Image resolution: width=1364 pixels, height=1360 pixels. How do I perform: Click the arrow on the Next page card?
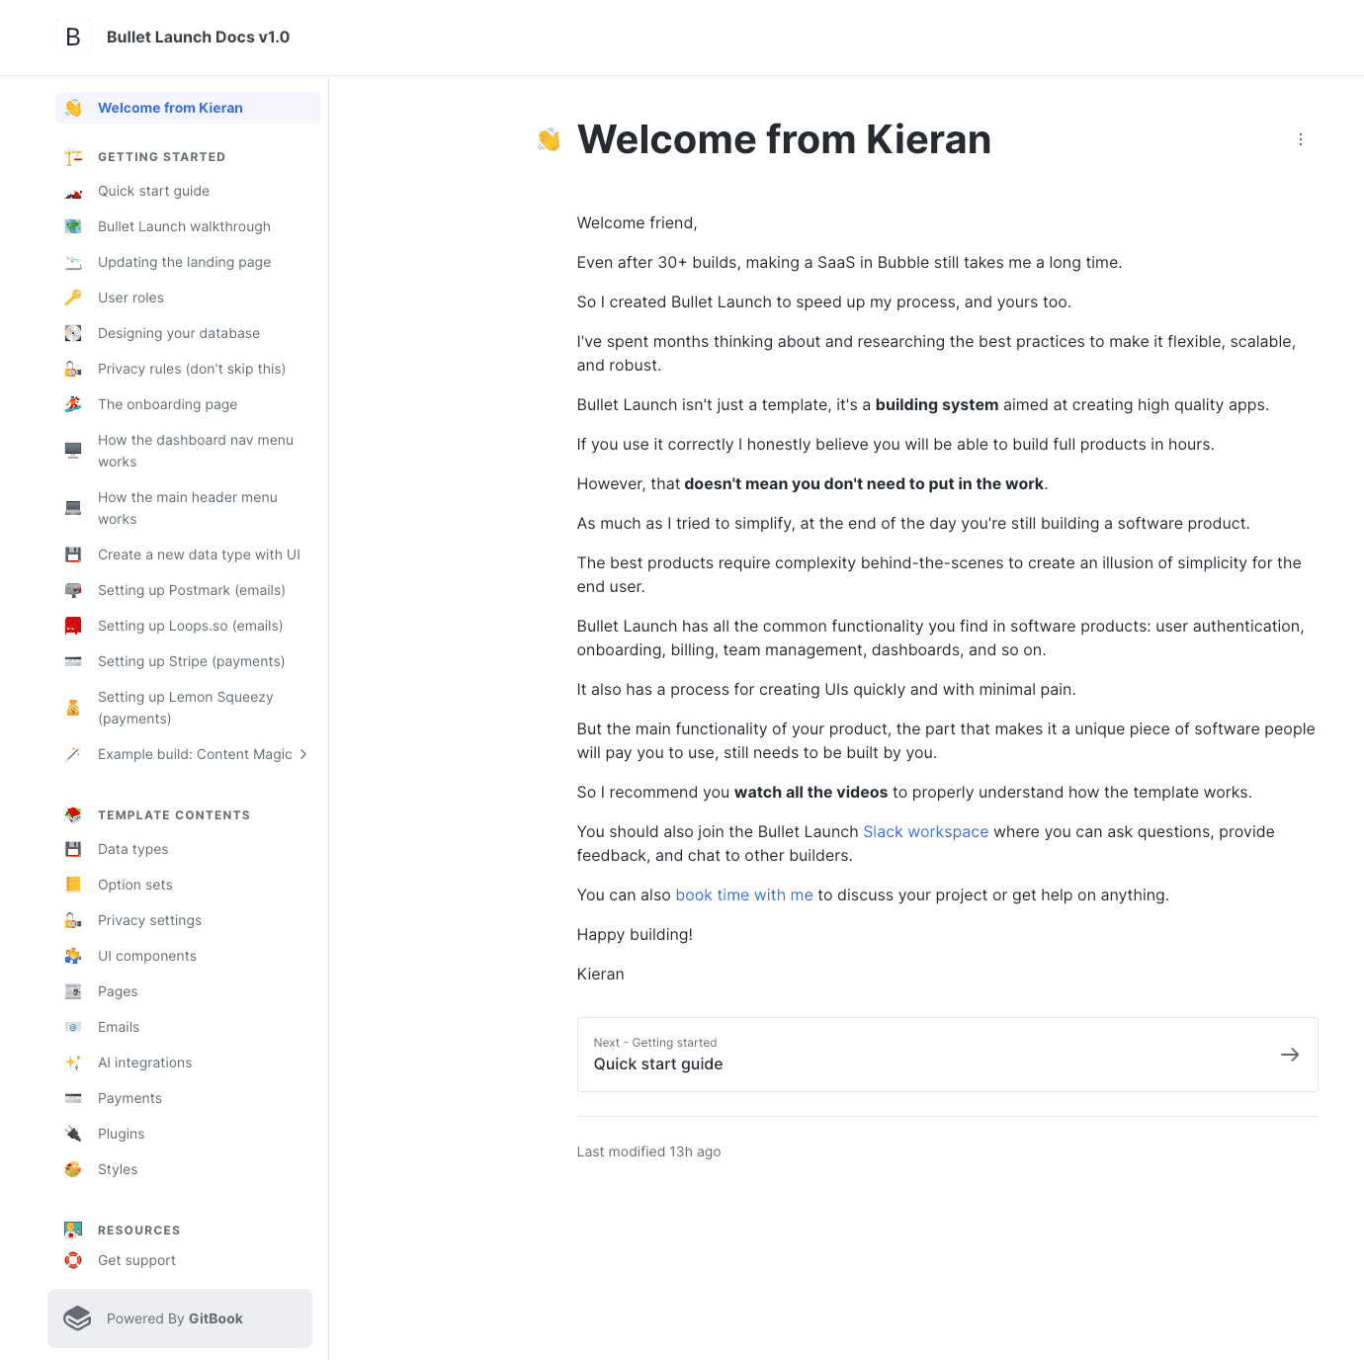(1290, 1055)
